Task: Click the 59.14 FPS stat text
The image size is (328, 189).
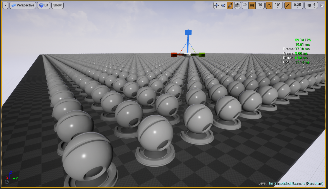Action: click(x=303, y=40)
